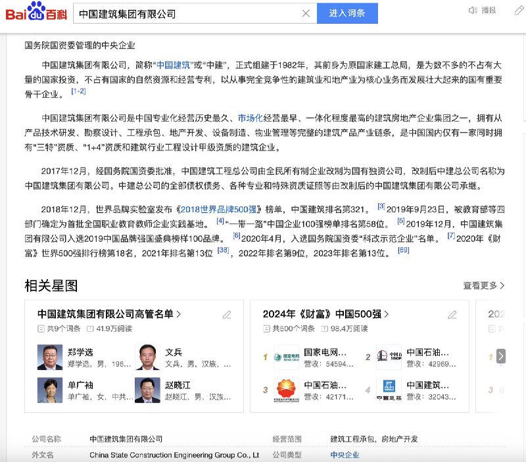The height and width of the screenshot is (462, 526).
Task: Open the 中国建筑 blue link
Action: click(174, 65)
